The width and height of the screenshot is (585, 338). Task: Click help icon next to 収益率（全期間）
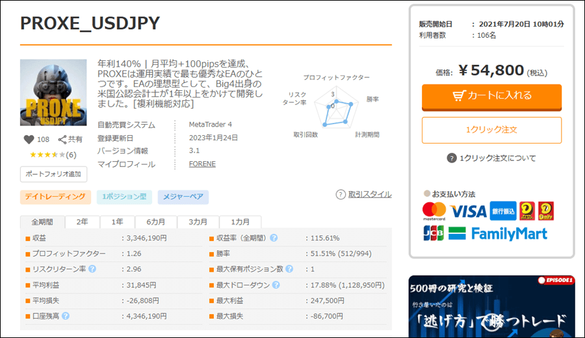pyautogui.click(x=274, y=238)
